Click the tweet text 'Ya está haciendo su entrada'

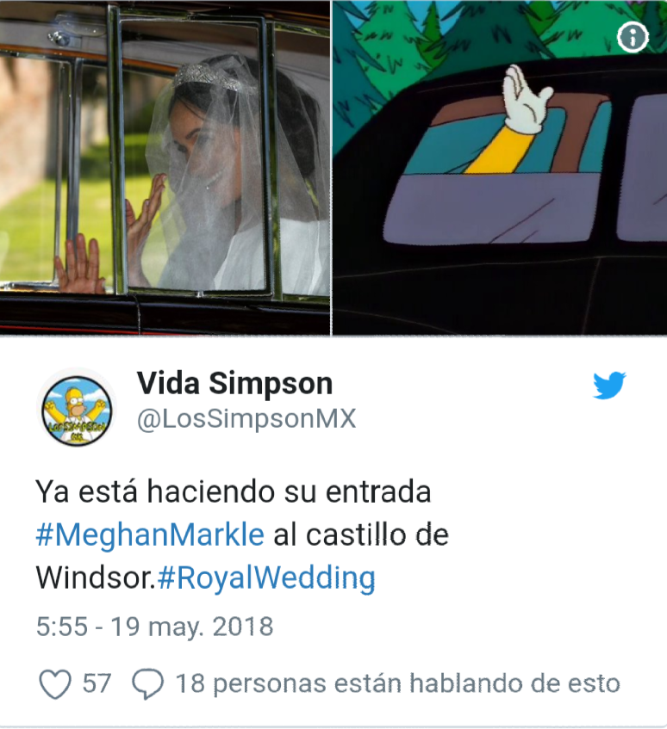234,492
